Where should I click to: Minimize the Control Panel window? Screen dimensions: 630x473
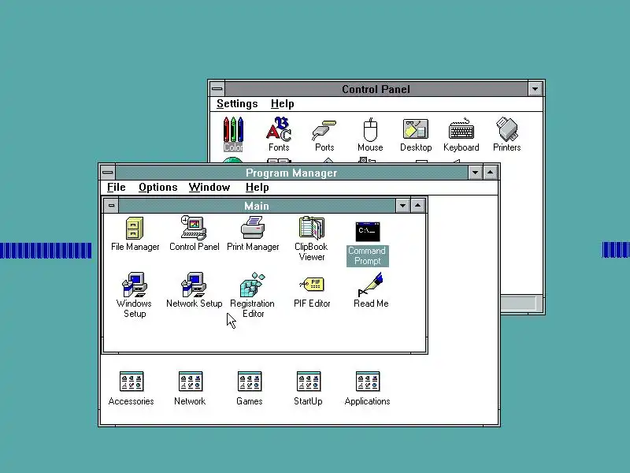click(x=535, y=89)
